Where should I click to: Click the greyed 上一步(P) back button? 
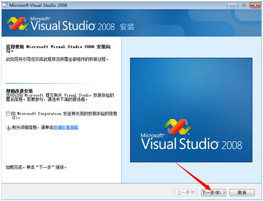[185, 193]
